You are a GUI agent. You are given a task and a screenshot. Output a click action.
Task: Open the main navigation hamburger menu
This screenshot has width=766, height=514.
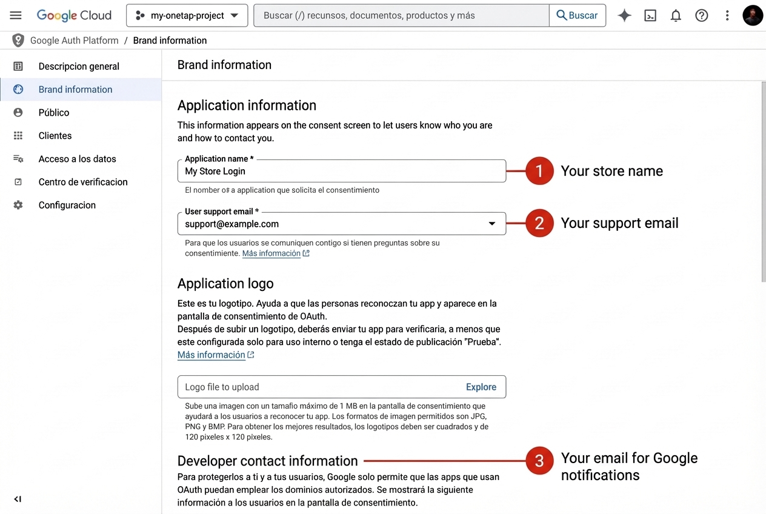16,15
